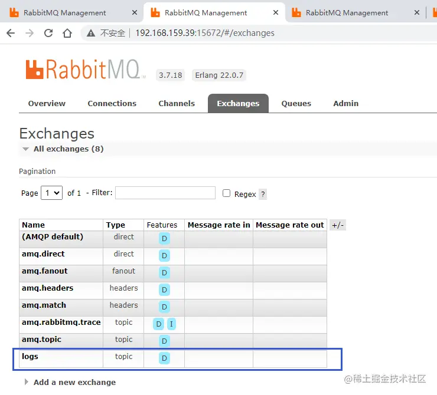Open the amq.rabbitmq.trace exchange
Screen dimensions: 437x395
(61, 322)
